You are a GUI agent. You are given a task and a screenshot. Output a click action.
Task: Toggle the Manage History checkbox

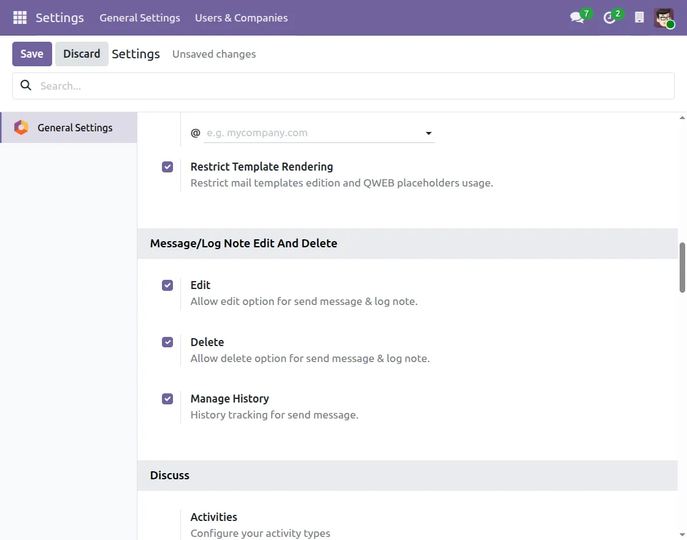coord(167,398)
